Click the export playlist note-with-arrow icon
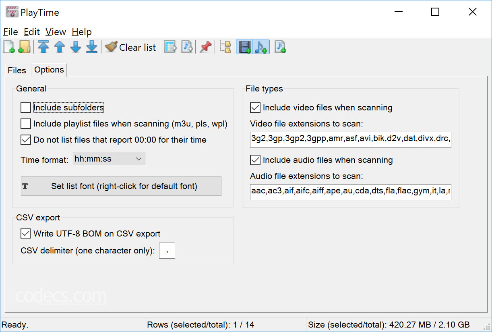492x332 pixels. 186,47
